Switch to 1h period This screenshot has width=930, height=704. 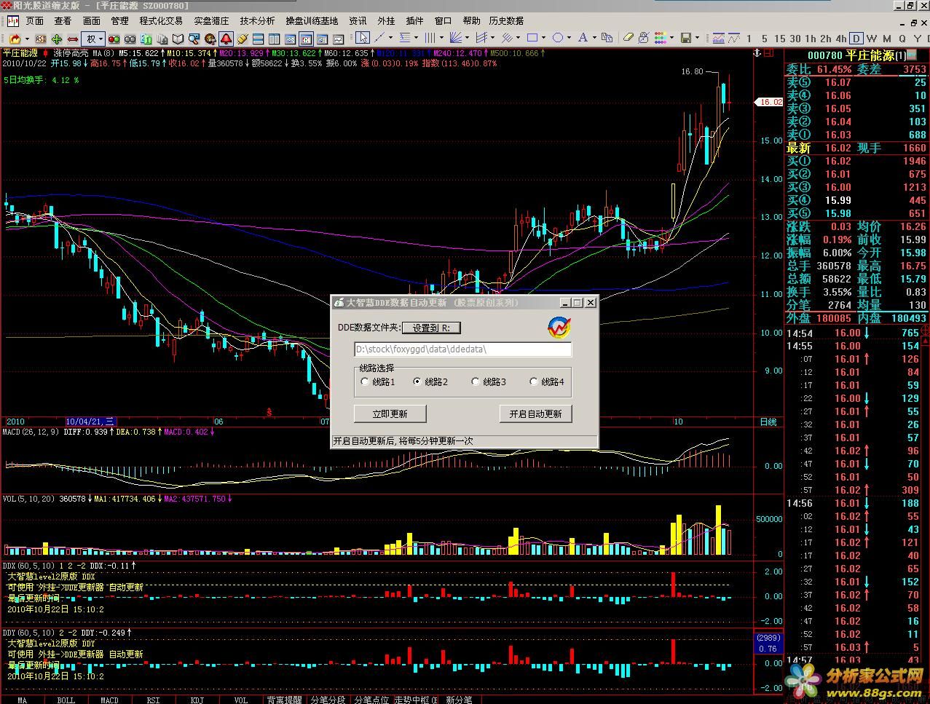tap(810, 39)
